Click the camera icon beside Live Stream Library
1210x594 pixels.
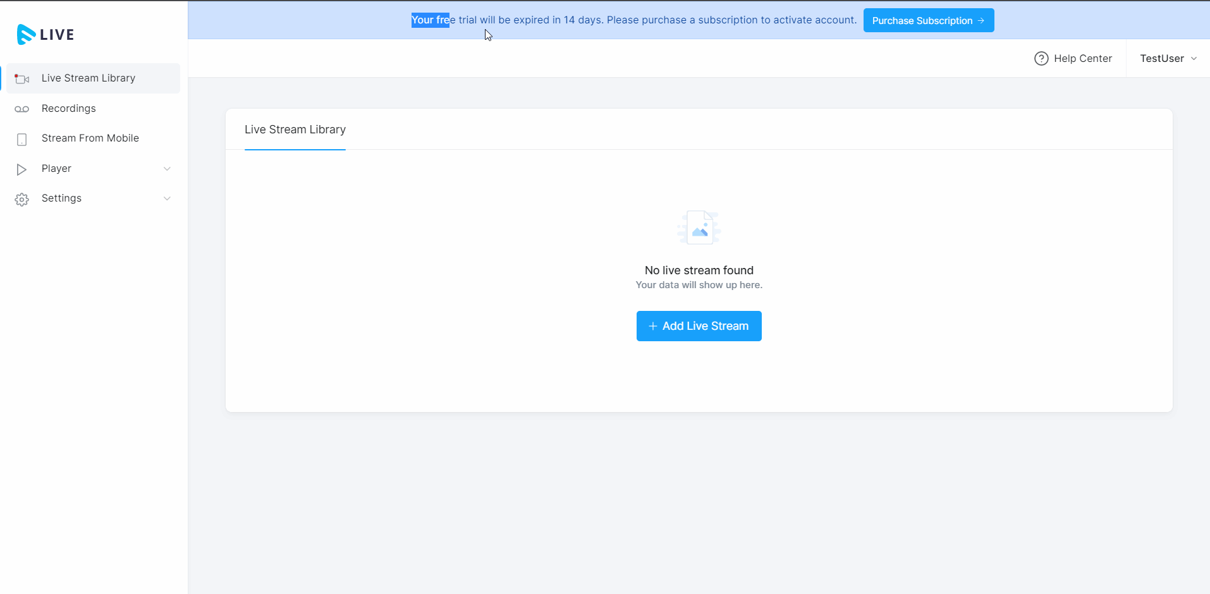(22, 79)
